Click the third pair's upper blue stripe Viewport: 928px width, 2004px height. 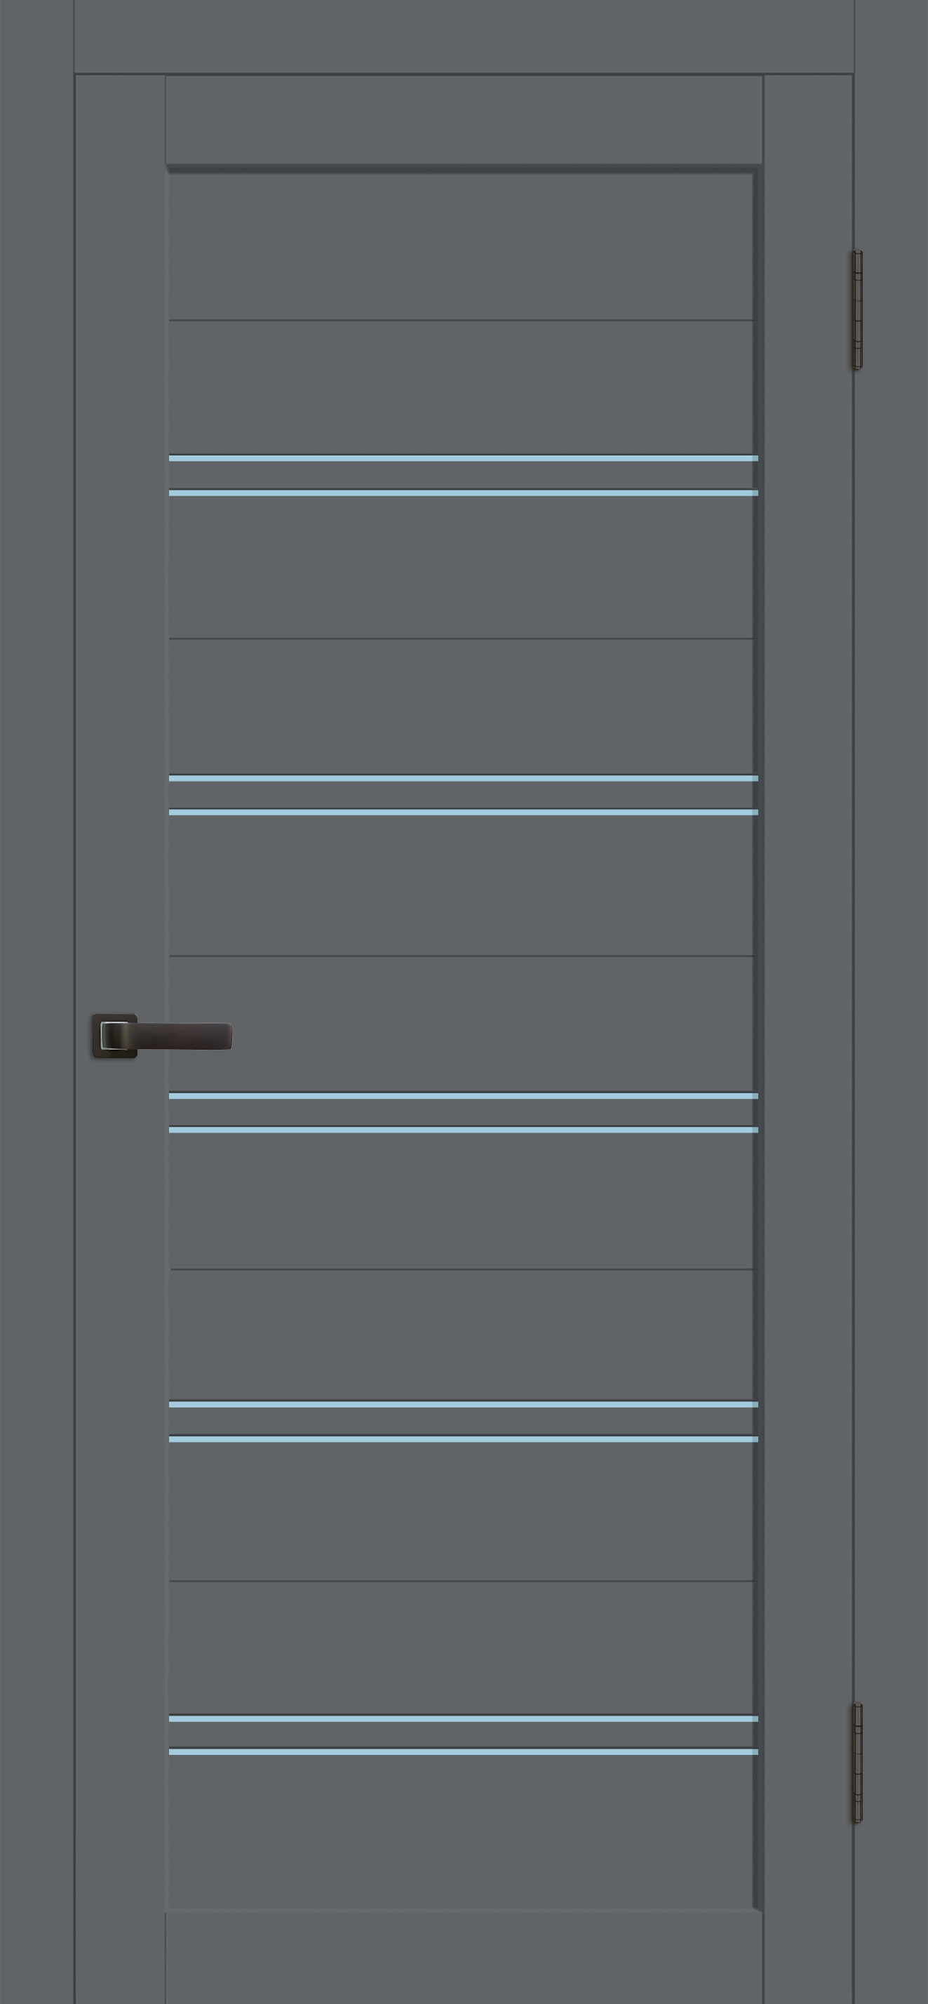click(x=463, y=1095)
